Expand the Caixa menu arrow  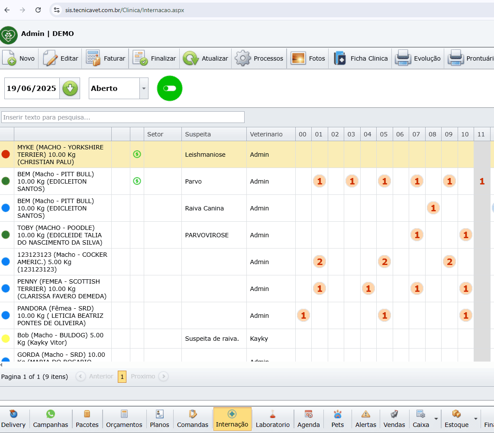click(x=436, y=419)
